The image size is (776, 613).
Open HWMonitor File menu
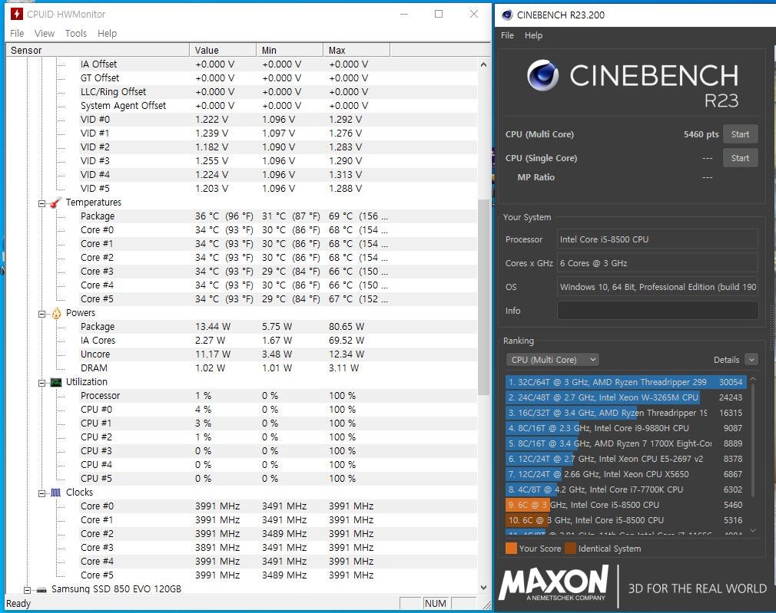click(17, 33)
